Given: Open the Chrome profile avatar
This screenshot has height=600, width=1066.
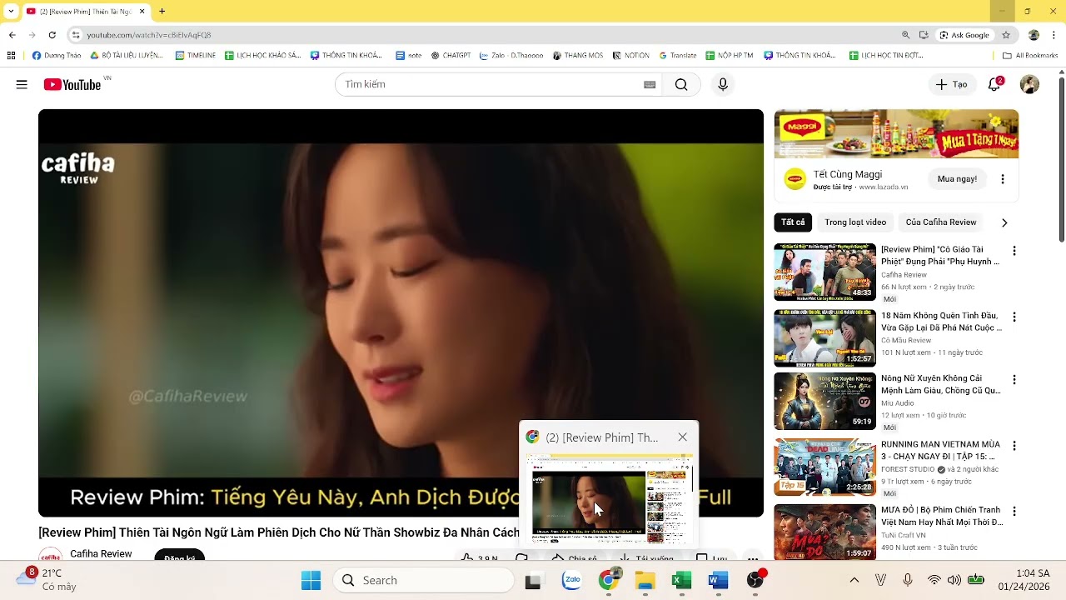Looking at the screenshot, I should [x=1034, y=35].
